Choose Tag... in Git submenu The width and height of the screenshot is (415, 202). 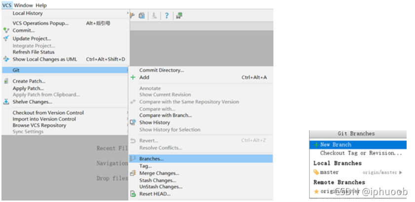145,166
